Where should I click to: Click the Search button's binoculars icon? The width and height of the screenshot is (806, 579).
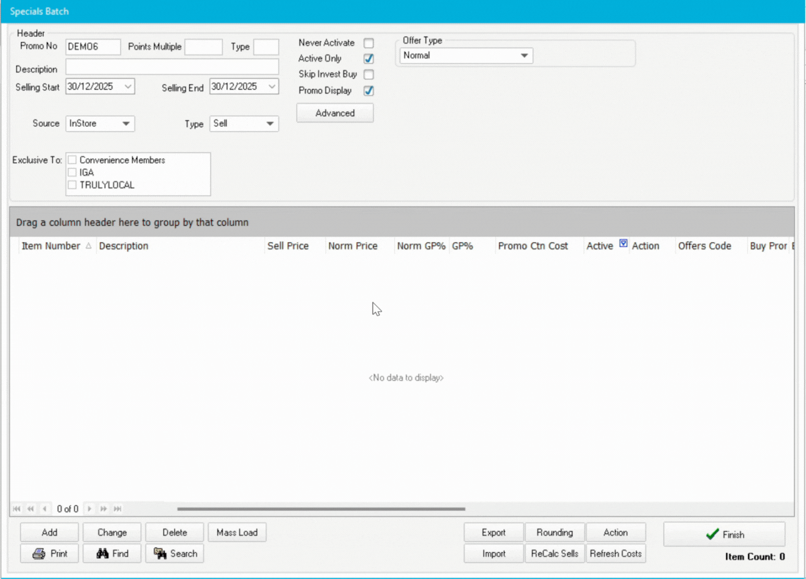click(x=160, y=553)
